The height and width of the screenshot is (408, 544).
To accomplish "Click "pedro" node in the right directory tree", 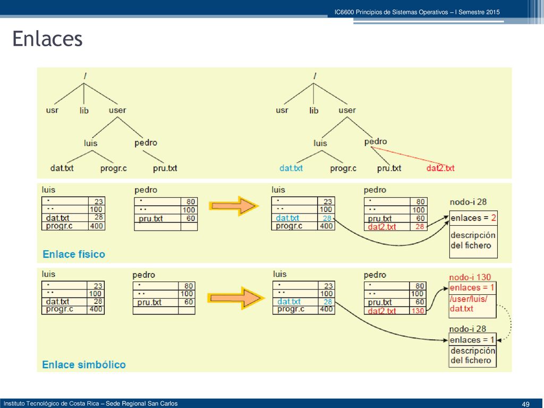I will (376, 141).
